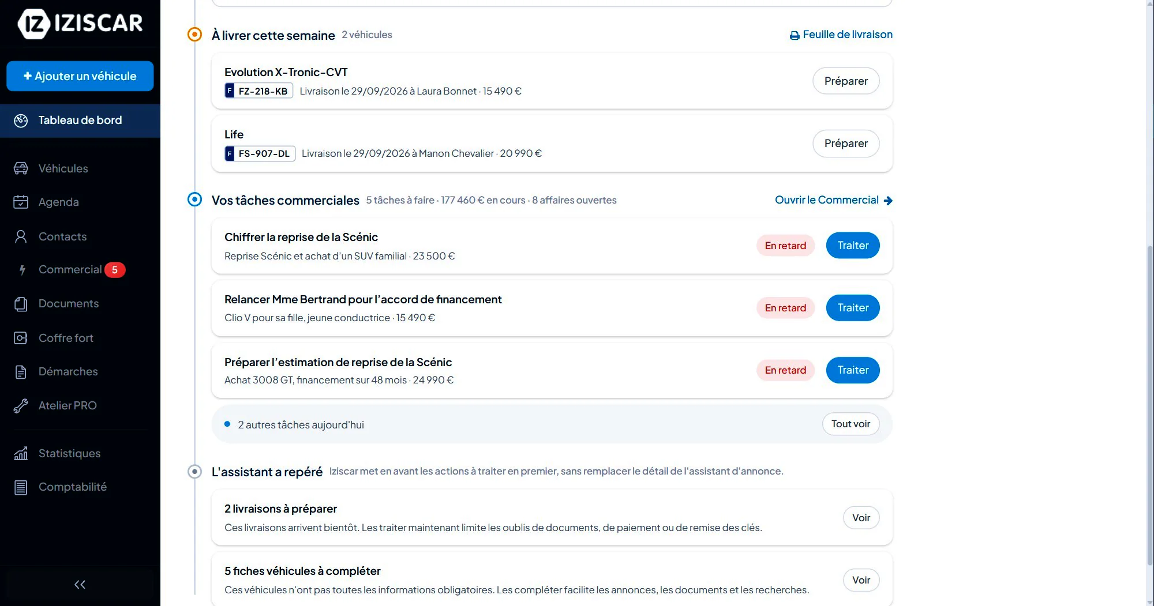Select the Life vehicle title
1154x606 pixels.
pos(234,134)
